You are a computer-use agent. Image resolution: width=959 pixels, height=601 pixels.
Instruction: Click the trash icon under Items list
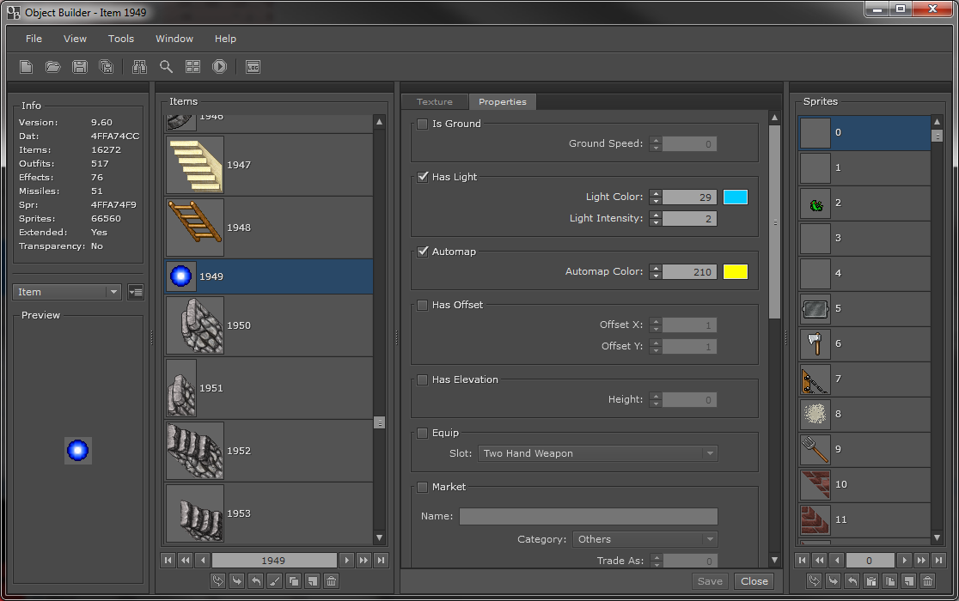(x=332, y=581)
